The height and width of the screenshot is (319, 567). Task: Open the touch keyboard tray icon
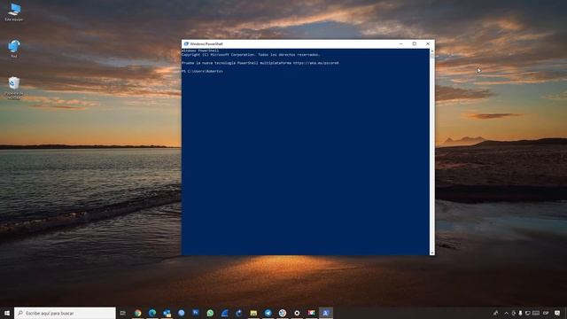(x=536, y=313)
